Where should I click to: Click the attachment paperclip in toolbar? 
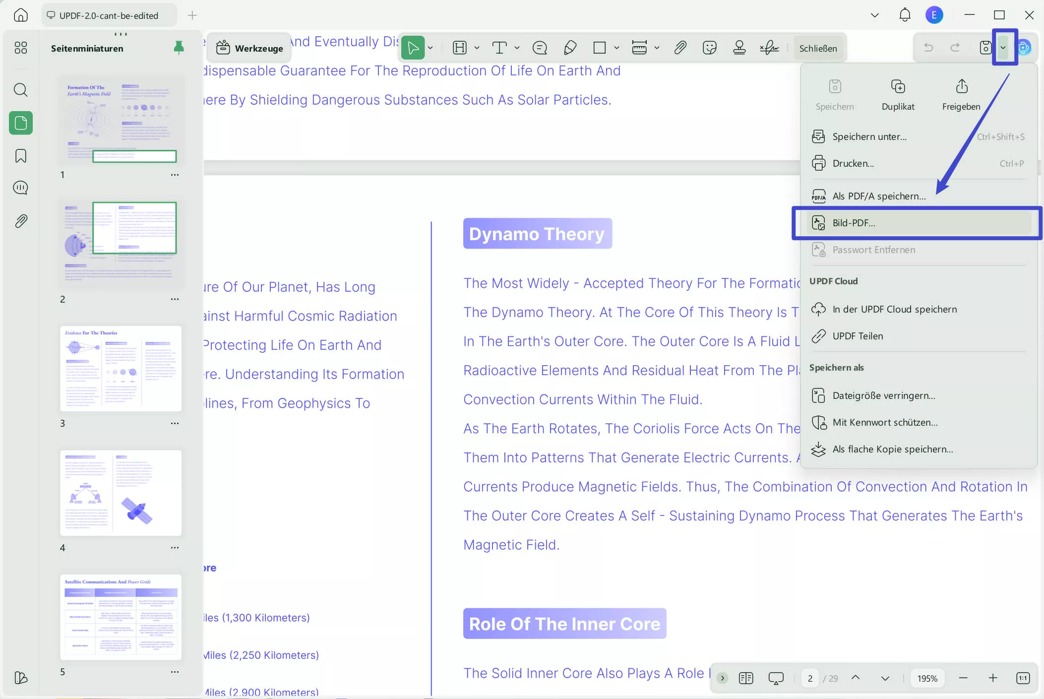point(680,48)
